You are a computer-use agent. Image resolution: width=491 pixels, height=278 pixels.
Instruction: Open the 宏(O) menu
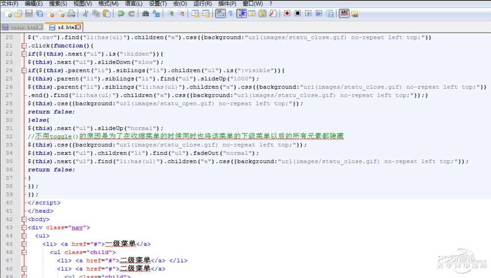[x=180, y=3]
